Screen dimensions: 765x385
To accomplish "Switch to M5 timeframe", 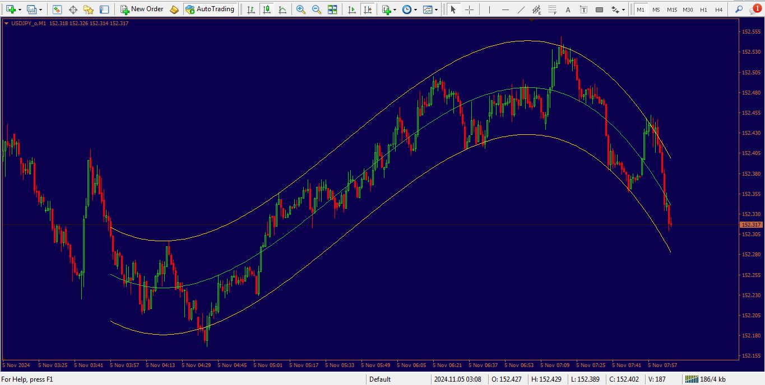I will coord(656,10).
